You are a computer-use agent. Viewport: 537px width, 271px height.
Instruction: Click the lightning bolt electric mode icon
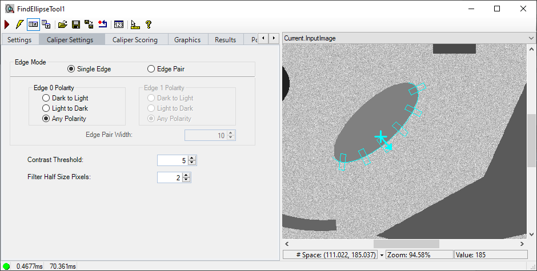pyautogui.click(x=20, y=25)
